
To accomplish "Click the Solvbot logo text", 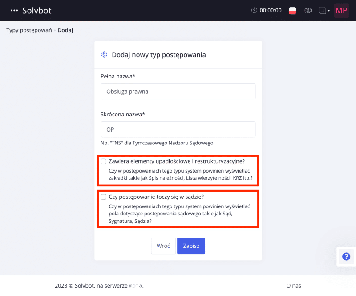I will point(37,10).
